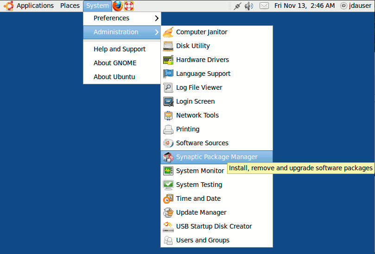Click the Synaptic Package Manager icon
This screenshot has width=375, height=254.
pyautogui.click(x=168, y=157)
